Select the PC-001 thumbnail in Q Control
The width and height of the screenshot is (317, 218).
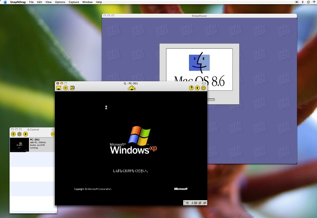pyautogui.click(x=19, y=145)
